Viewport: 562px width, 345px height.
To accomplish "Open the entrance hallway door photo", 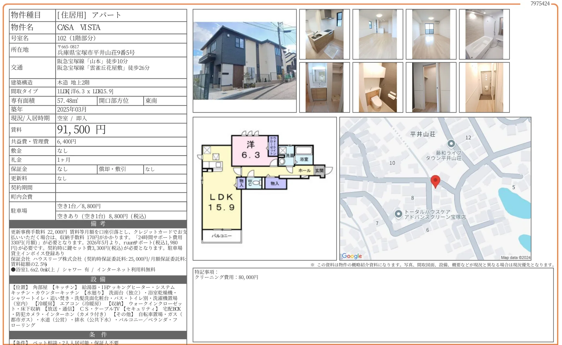I will coord(484,88).
